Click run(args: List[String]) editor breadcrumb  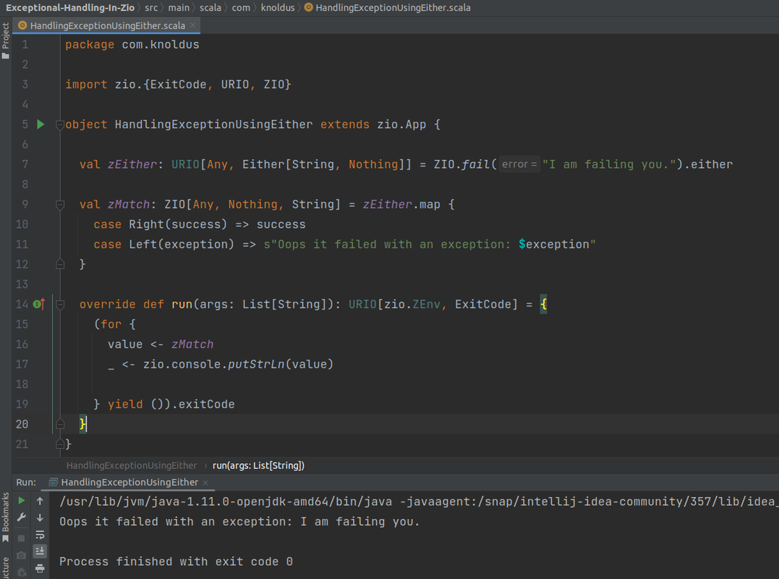258,465
